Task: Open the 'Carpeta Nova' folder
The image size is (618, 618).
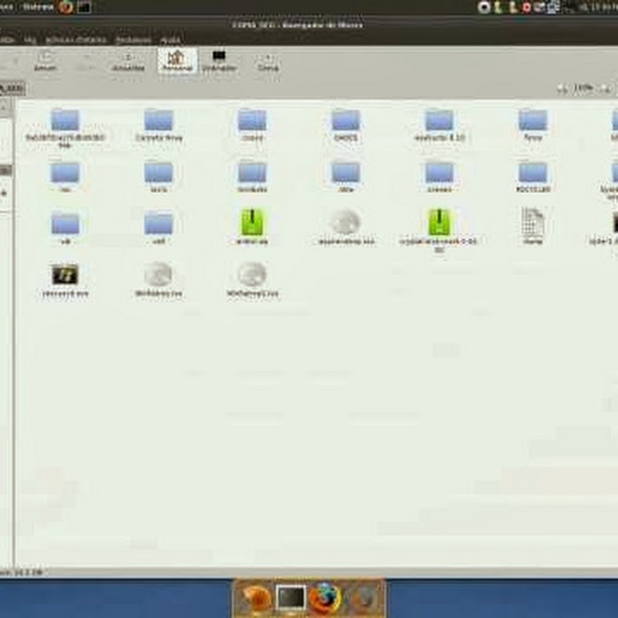Action: pyautogui.click(x=159, y=121)
